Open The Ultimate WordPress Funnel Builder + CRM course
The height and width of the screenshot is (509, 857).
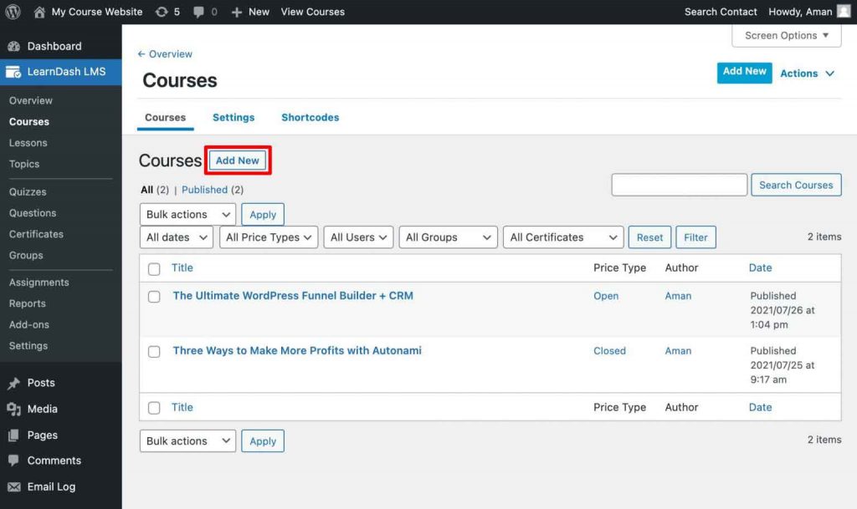[x=293, y=296]
